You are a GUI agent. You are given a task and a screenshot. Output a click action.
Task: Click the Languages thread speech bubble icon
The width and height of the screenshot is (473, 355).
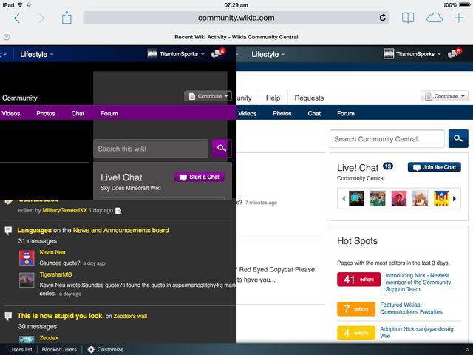(8, 231)
